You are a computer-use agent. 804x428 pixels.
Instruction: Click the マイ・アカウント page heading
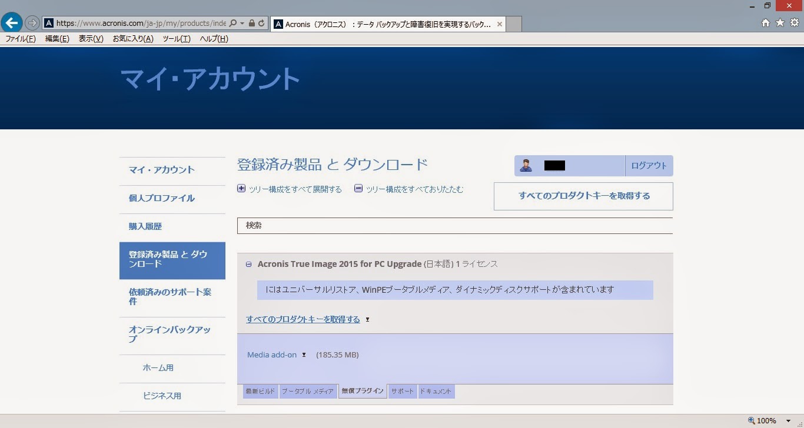pos(210,80)
